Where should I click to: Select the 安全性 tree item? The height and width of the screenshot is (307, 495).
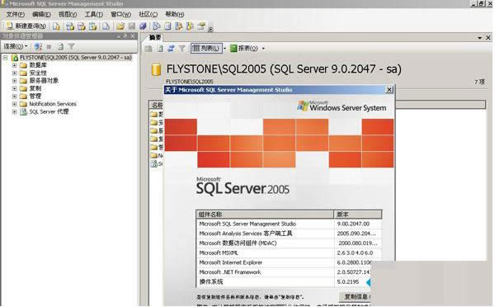point(38,73)
